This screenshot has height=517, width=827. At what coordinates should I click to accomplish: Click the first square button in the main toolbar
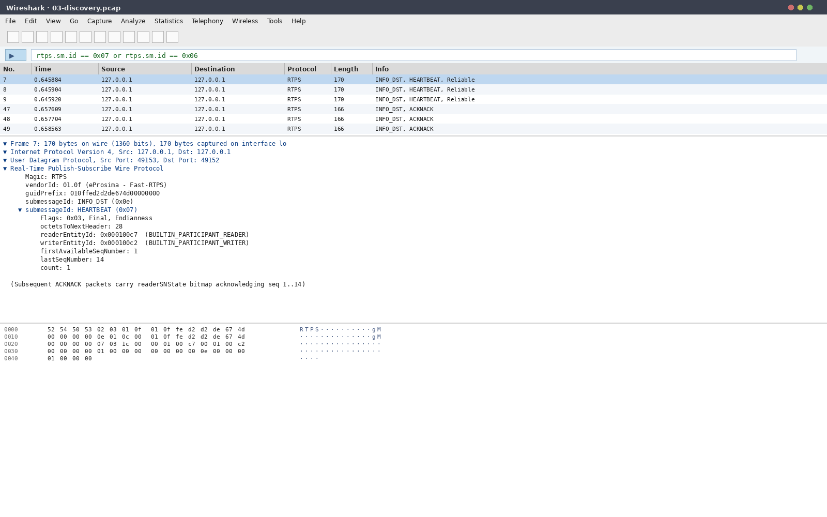coord(13,37)
